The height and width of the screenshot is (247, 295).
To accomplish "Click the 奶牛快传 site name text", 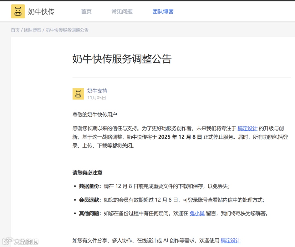I will [x=41, y=12].
